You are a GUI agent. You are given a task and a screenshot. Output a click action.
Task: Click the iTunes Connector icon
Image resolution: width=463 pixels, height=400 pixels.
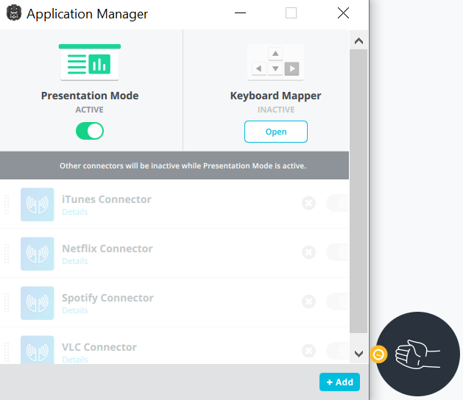pos(37,204)
